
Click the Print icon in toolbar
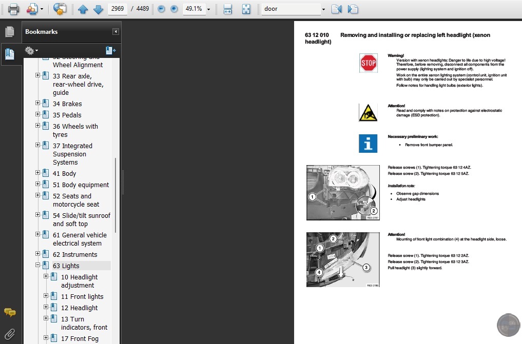(x=13, y=9)
